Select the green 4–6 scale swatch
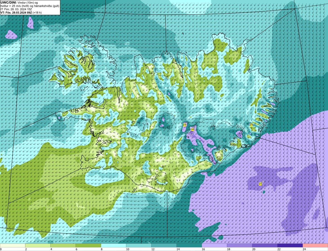Screen dimensions: 328x251 click(x=63, y=246)
